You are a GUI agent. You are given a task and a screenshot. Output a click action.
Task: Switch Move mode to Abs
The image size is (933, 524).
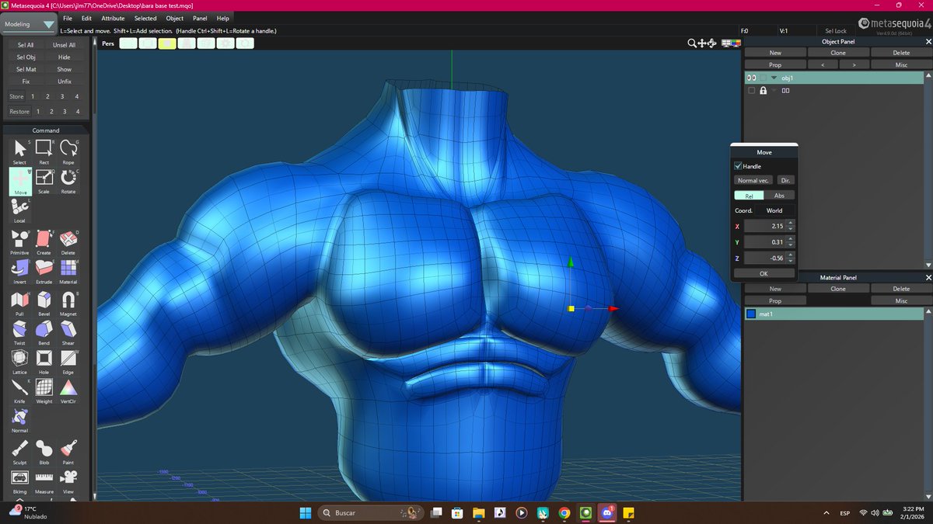[779, 196]
